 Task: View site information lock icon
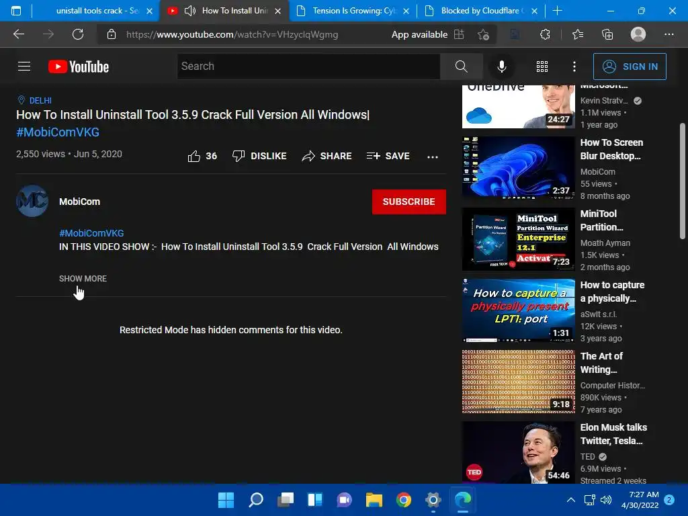112,34
